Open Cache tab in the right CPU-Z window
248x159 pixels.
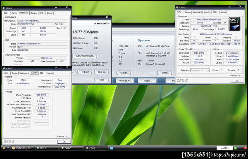click(x=188, y=12)
